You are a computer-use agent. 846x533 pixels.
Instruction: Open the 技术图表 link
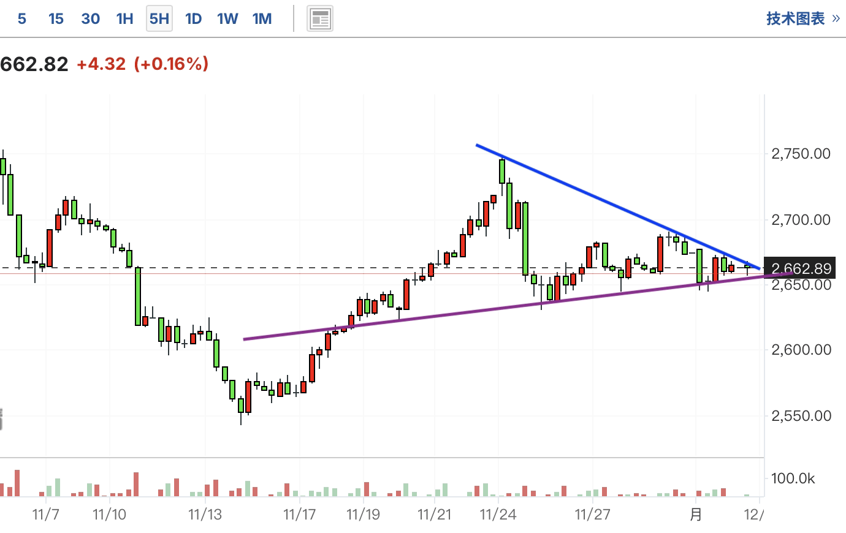point(802,18)
